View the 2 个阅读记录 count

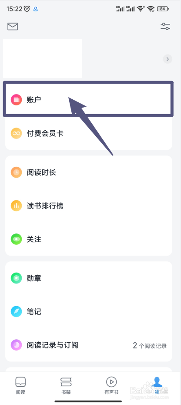[x=150, y=346]
